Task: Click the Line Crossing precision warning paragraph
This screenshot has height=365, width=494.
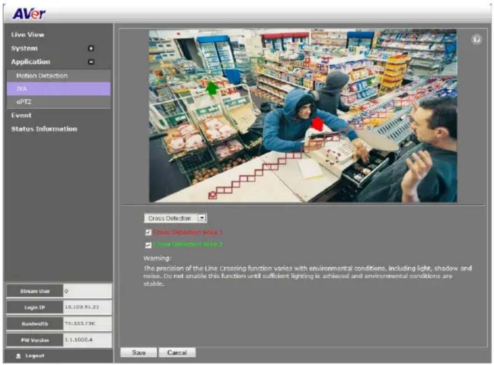Action: pos(307,276)
